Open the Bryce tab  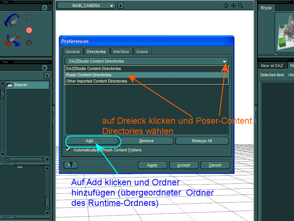click(266, 8)
